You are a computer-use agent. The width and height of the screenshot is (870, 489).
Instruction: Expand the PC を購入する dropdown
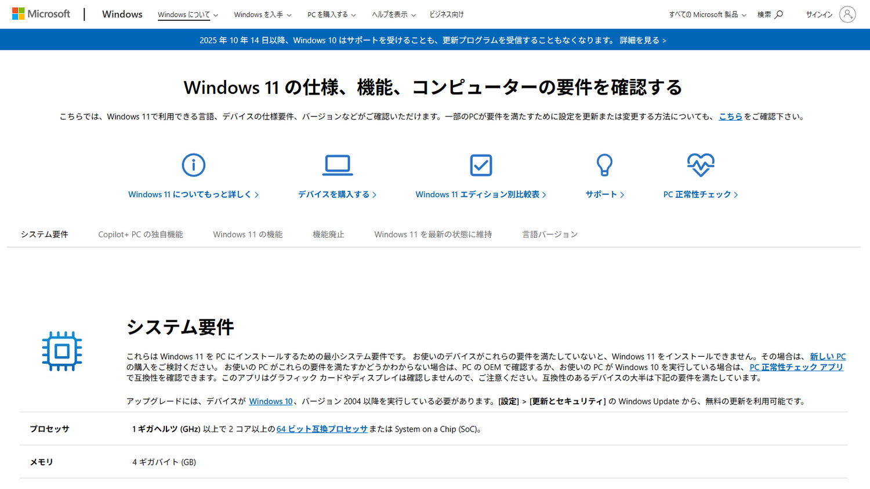(x=328, y=15)
